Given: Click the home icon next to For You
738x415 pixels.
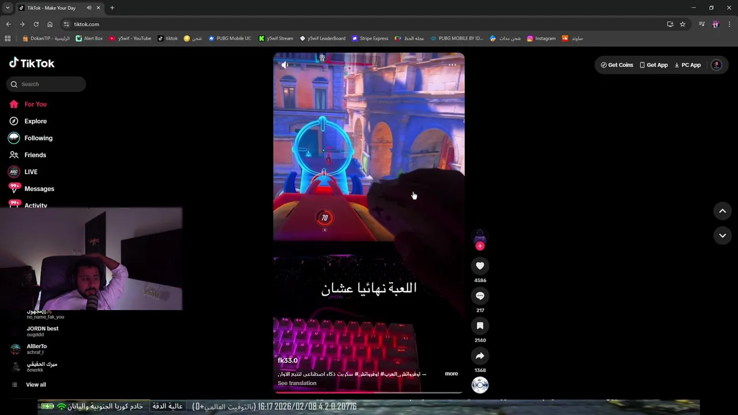Looking at the screenshot, I should coord(14,104).
